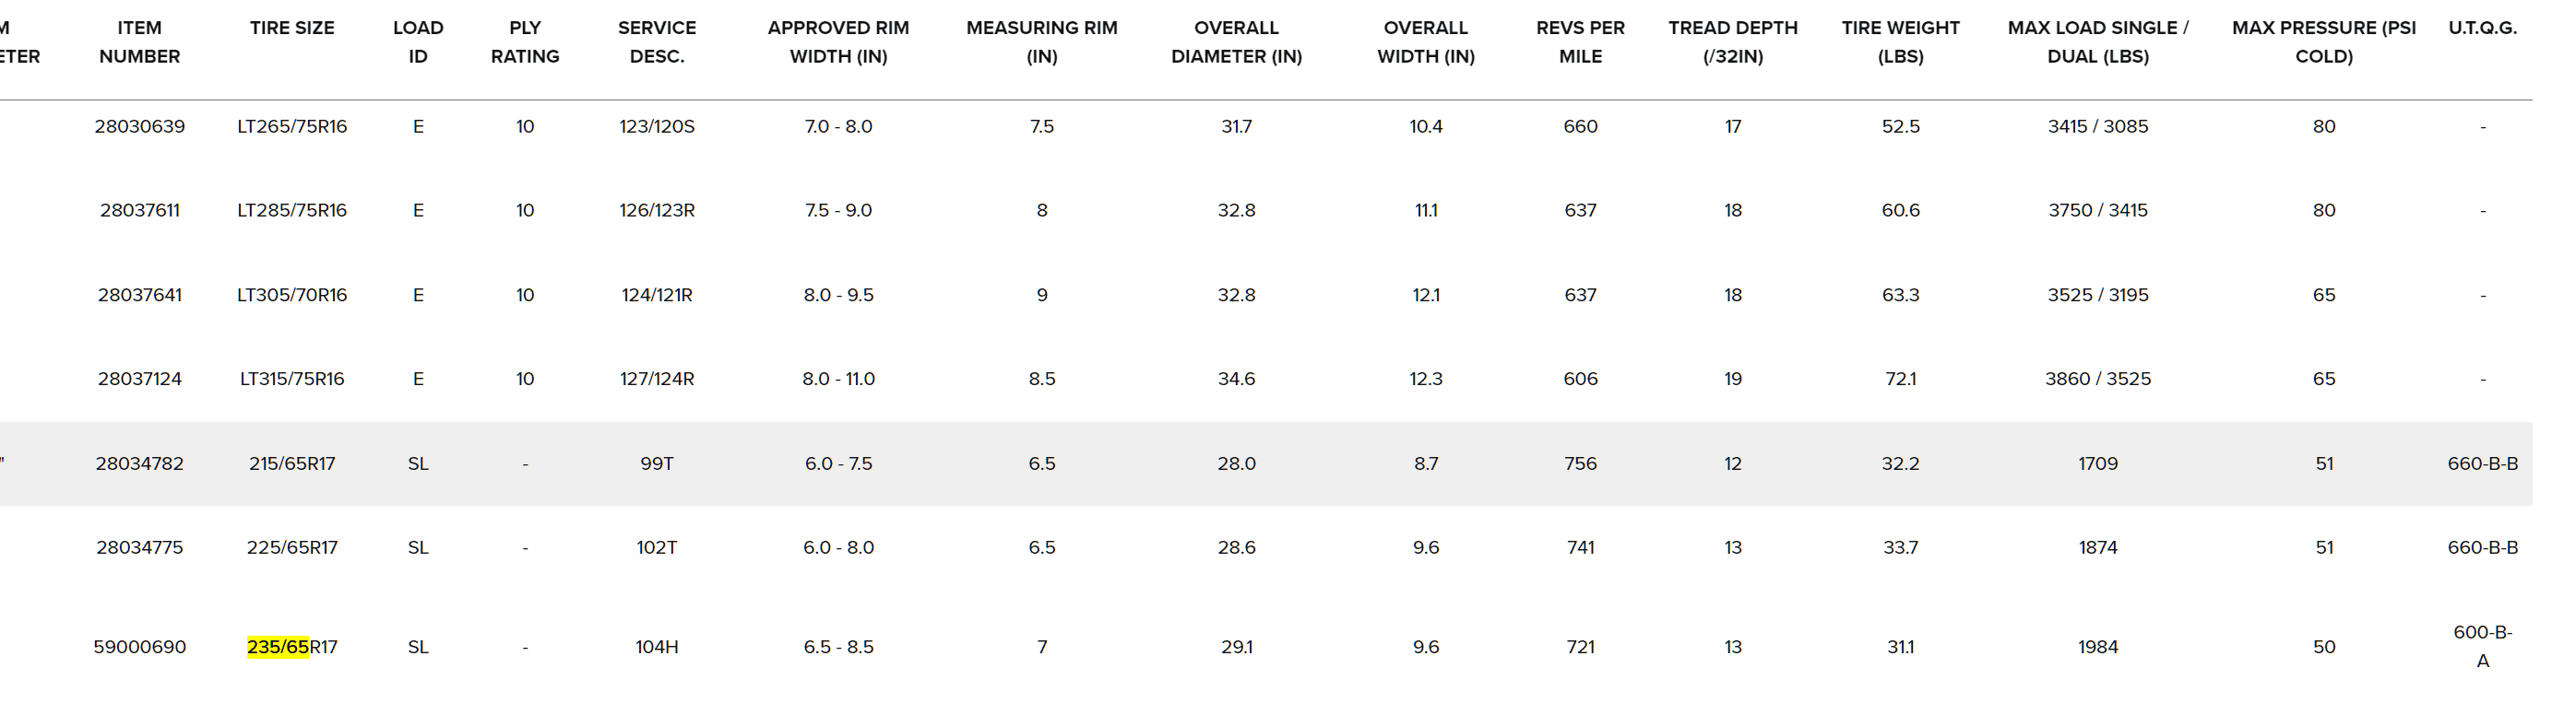The image size is (2576, 703).
Task: Click the PLY RATING column header
Action: tap(525, 42)
